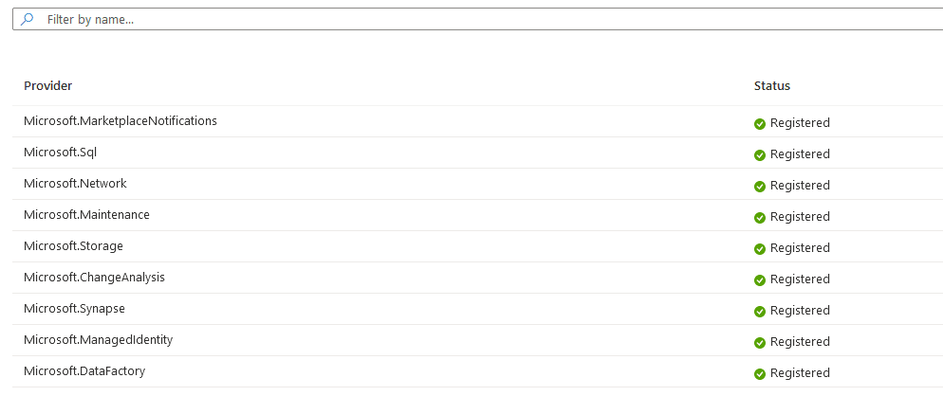Select the Microsoft.Synapse provider

[74, 309]
